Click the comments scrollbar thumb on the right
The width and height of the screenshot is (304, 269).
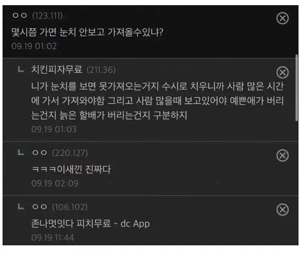[296, 88]
